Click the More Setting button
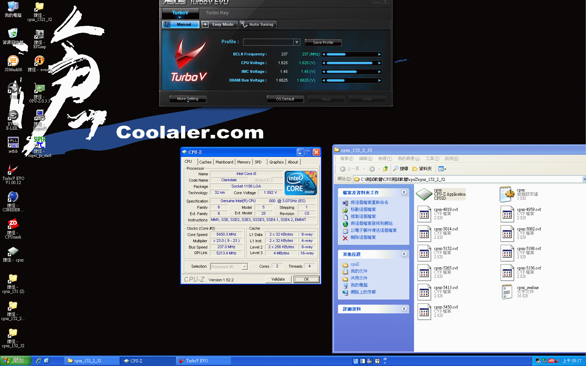This screenshot has width=586, height=366. tap(188, 99)
